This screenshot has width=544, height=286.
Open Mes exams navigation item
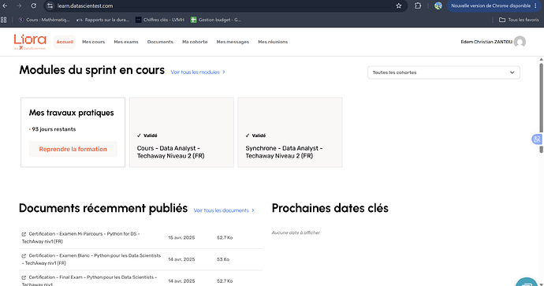(126, 42)
